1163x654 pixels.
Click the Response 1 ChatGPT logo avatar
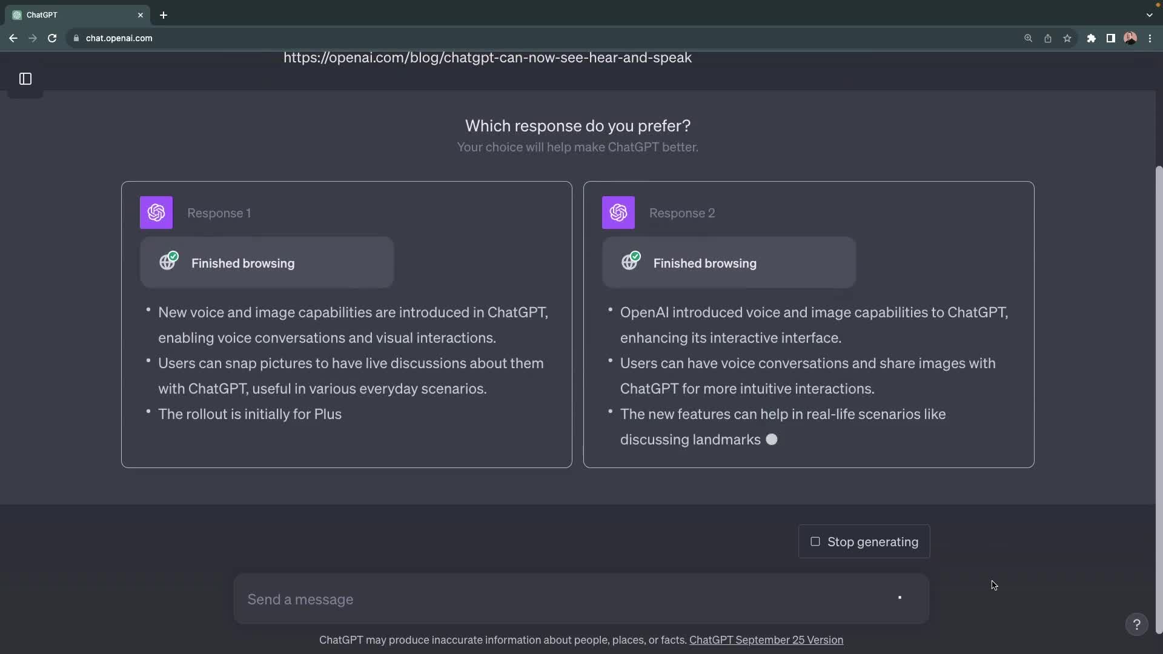(156, 213)
